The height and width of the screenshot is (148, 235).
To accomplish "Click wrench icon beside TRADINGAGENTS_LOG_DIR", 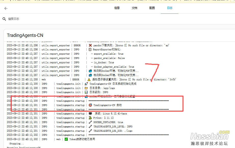I will 90,131.
